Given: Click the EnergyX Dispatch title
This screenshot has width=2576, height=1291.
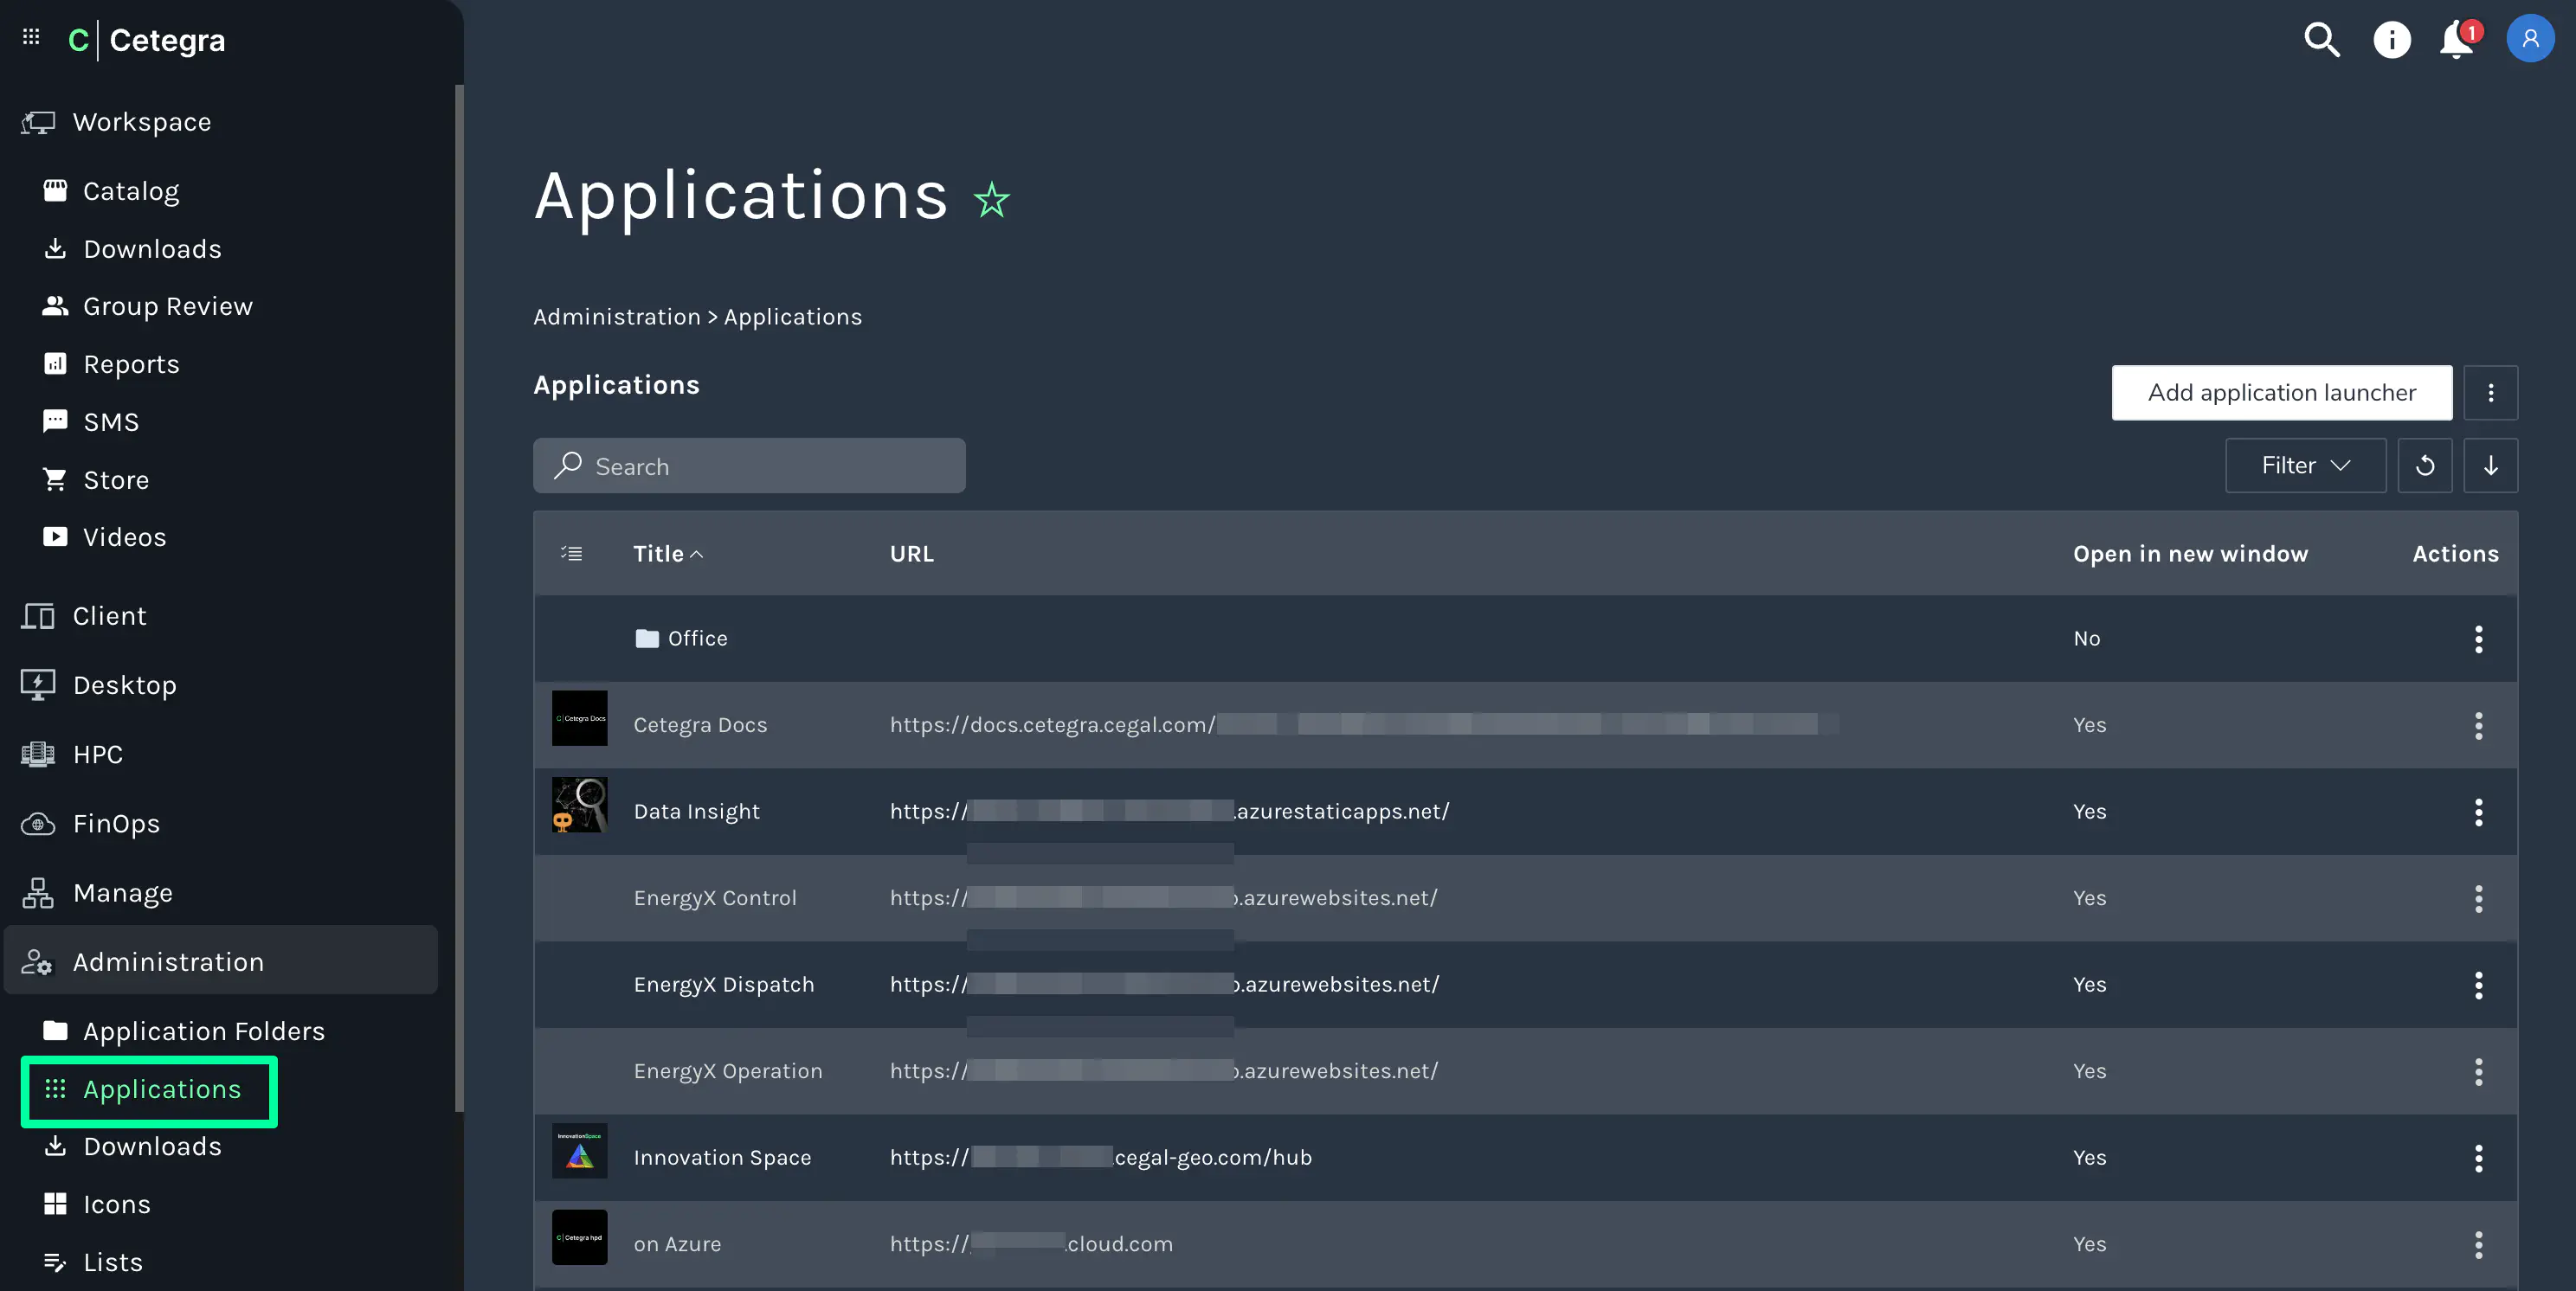Looking at the screenshot, I should (724, 984).
